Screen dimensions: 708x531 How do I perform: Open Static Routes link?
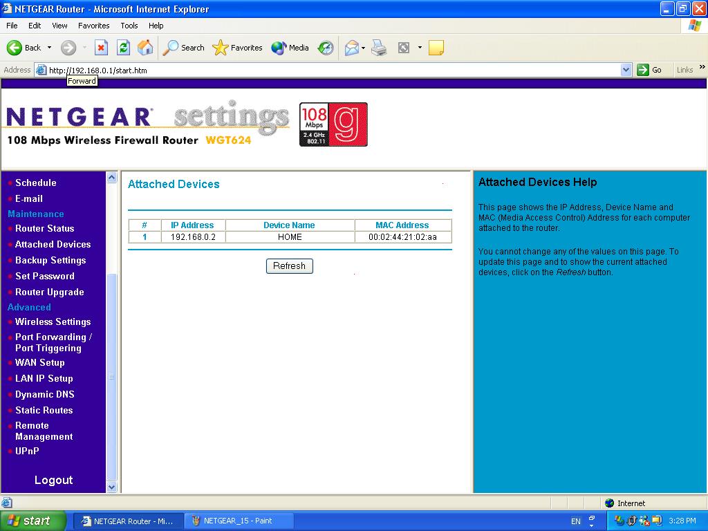44,411
